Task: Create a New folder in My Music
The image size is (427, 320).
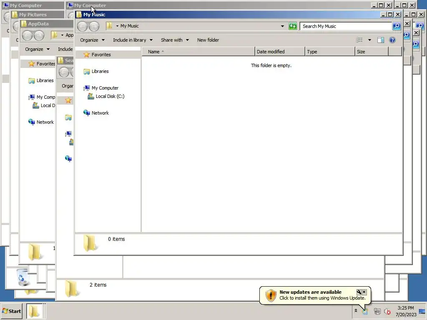Action: coord(208,40)
